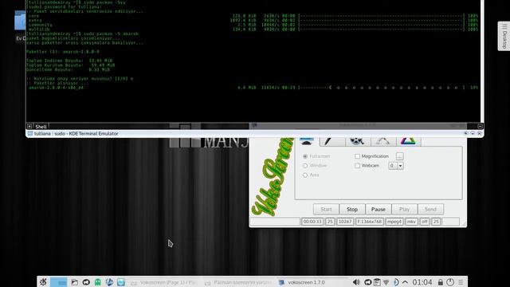This screenshot has width=510, height=287.
Task: Enable the Webcam checkbox
Action: point(358,166)
